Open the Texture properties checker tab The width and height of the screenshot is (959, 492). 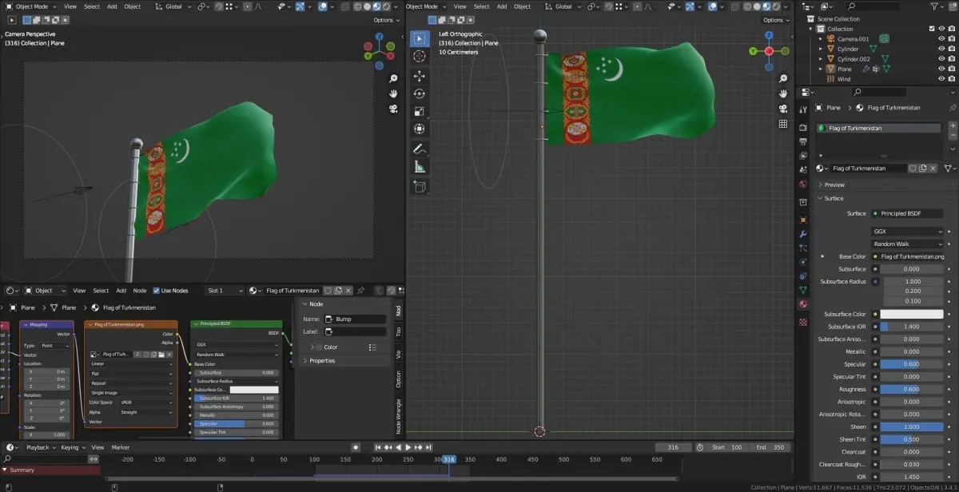click(x=803, y=321)
